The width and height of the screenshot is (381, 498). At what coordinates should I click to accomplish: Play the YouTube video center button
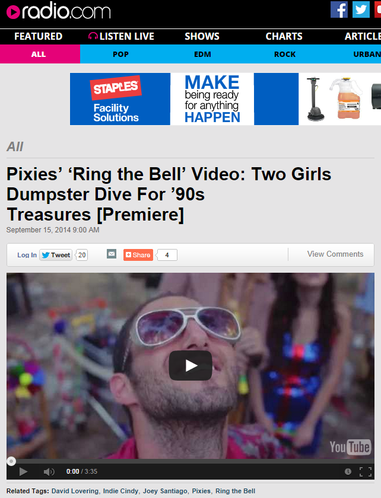[x=190, y=366]
